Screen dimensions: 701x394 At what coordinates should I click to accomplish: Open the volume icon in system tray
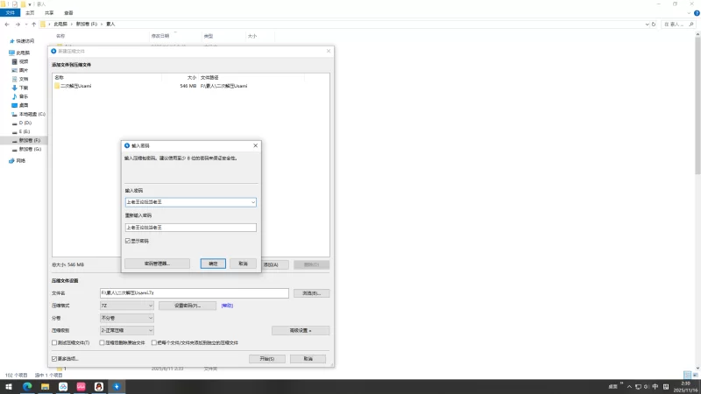point(647,387)
